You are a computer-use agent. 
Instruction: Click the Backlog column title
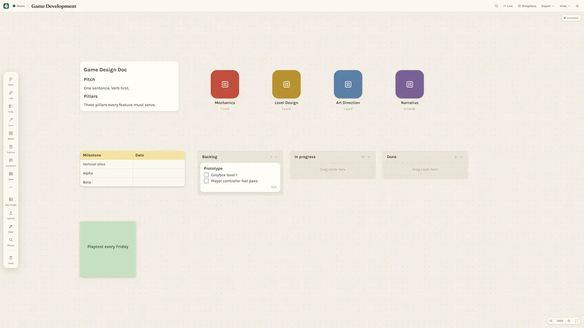point(210,157)
